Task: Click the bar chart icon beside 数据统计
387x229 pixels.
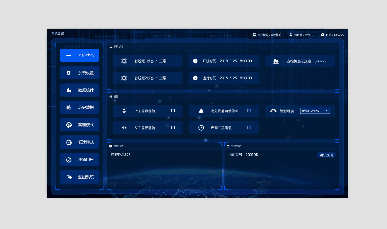Action: pyautogui.click(x=69, y=90)
